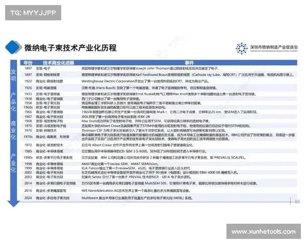Click the AMAT SEMVision event text

tap(120, 164)
